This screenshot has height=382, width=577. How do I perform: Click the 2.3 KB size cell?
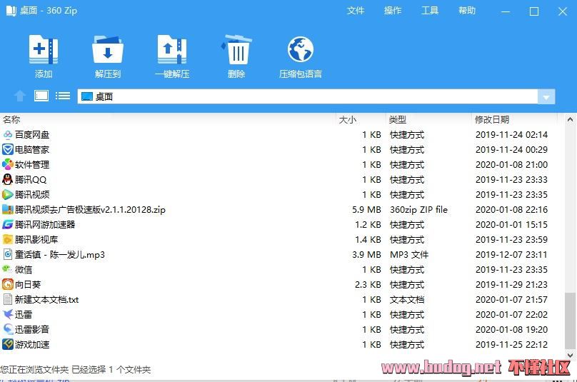[368, 284]
